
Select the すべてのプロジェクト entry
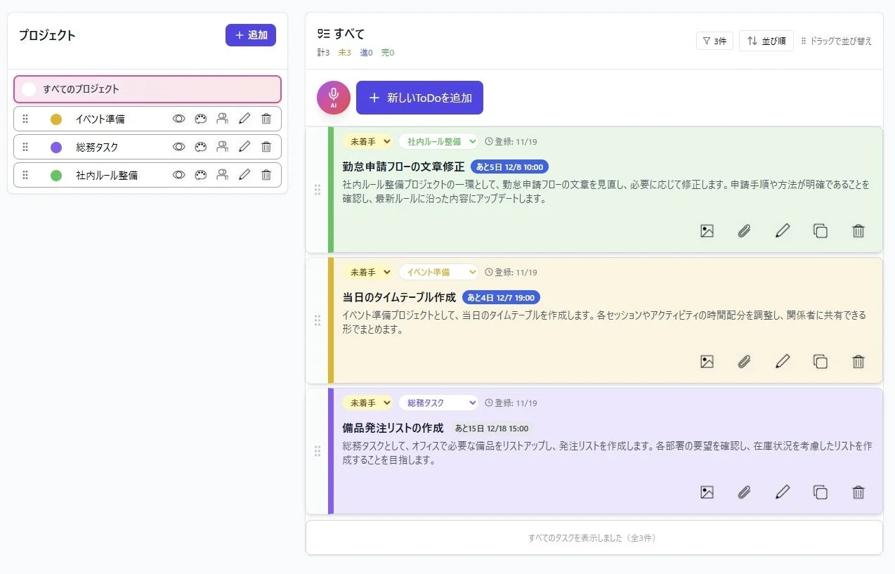(x=148, y=89)
